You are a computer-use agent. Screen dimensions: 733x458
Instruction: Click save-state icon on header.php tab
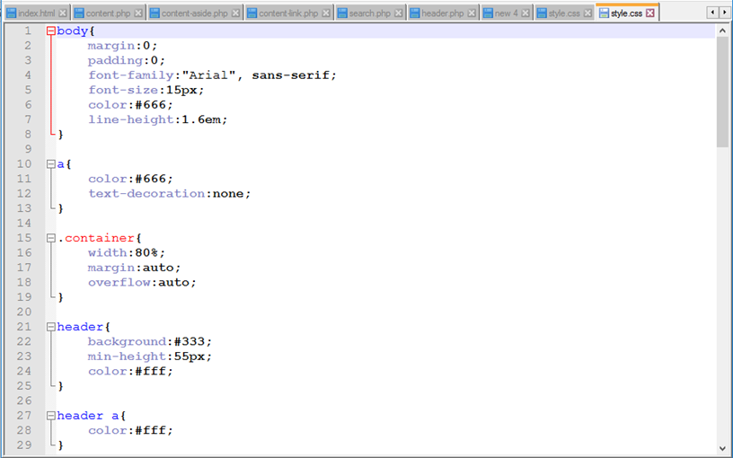(415, 13)
